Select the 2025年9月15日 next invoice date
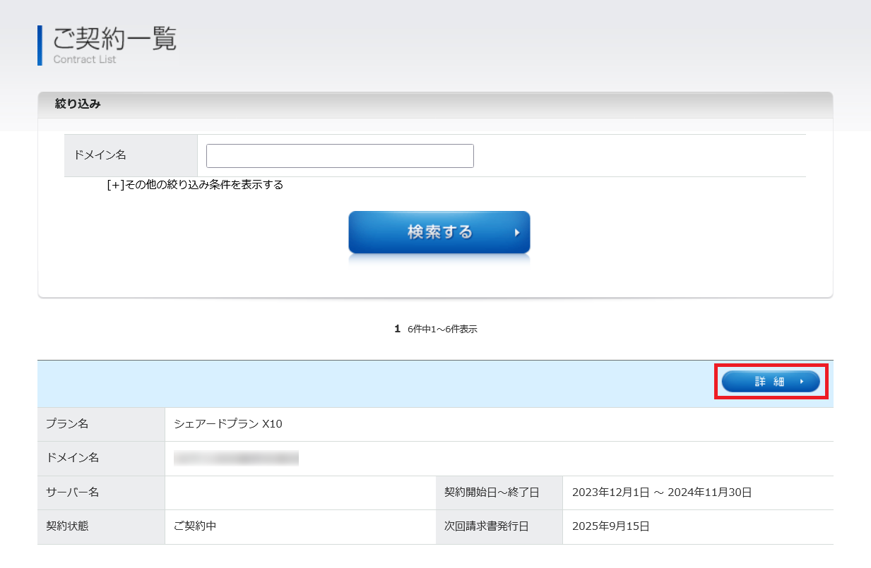 coord(611,526)
